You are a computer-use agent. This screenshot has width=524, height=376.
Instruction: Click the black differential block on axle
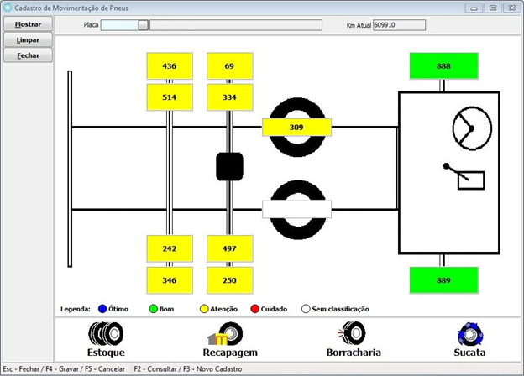click(229, 166)
